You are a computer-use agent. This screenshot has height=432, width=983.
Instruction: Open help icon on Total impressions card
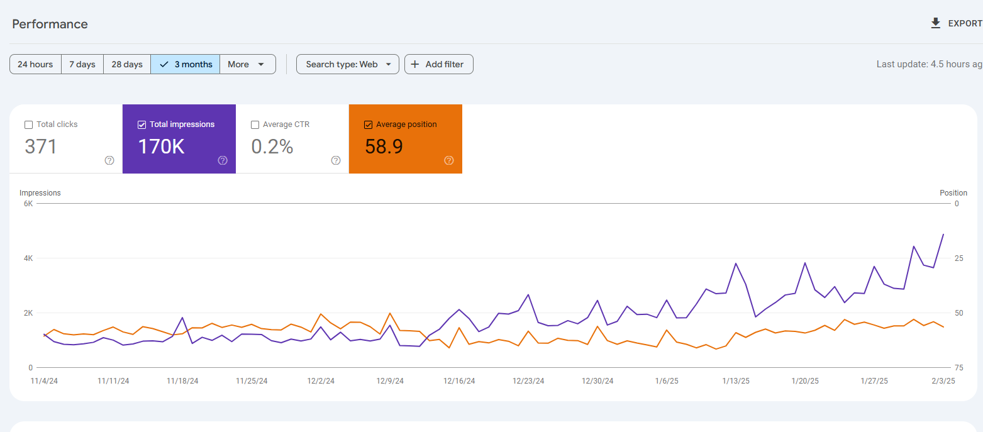click(223, 160)
